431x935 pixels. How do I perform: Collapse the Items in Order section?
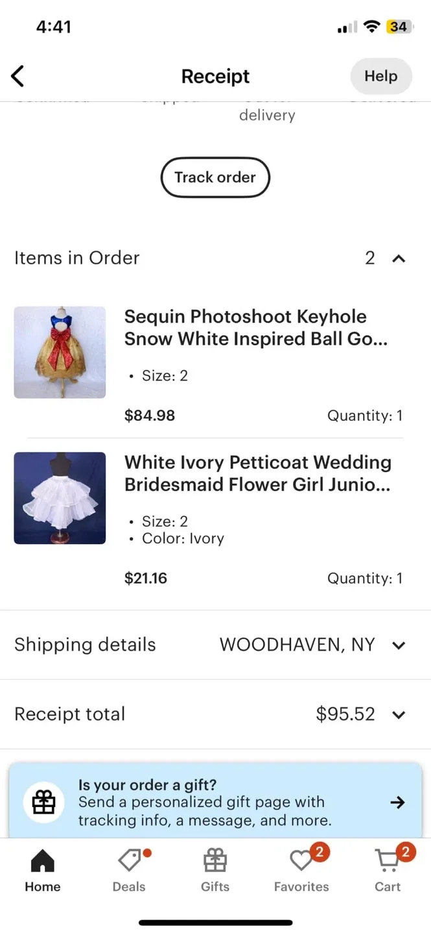[x=399, y=258]
